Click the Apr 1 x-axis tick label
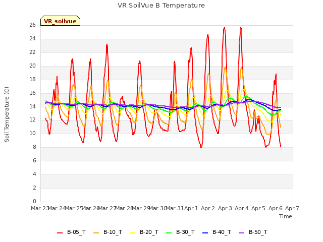 (191, 208)
